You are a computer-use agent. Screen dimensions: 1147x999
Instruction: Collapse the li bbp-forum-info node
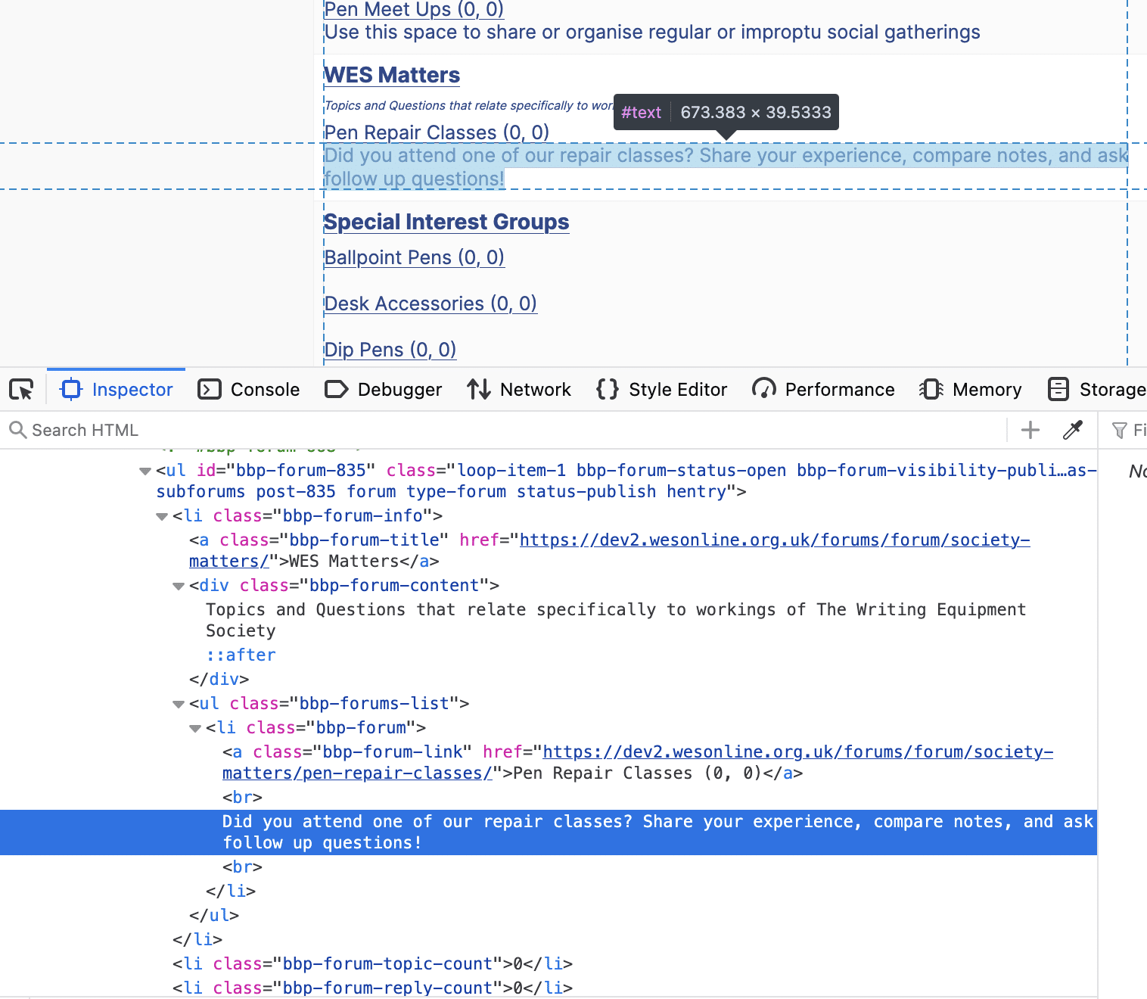(x=162, y=516)
